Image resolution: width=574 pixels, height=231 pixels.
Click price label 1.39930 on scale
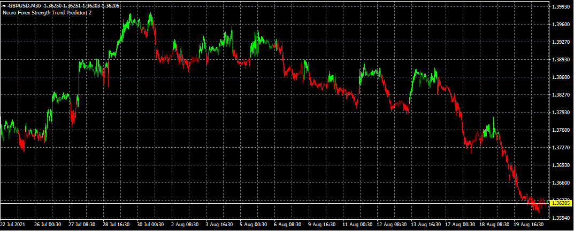pos(561,7)
